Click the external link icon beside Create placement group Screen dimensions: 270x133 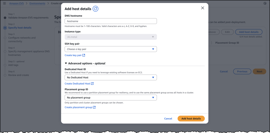click(94, 107)
